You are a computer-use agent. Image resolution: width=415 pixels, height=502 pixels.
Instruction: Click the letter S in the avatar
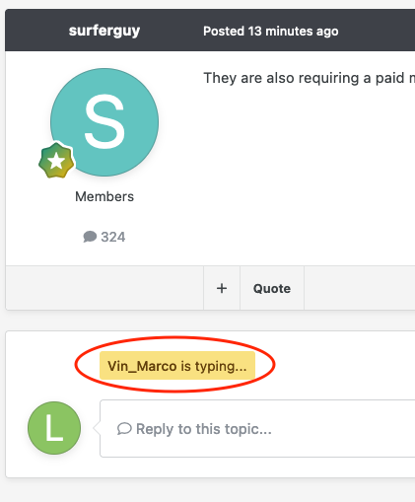pyautogui.click(x=104, y=121)
